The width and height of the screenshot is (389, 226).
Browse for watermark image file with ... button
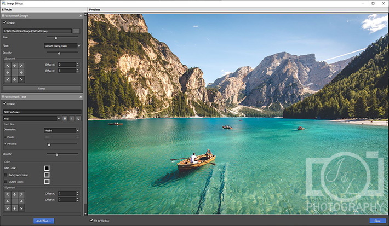coord(76,31)
